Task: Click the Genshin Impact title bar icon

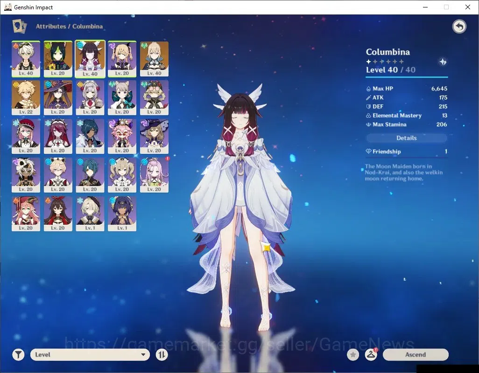Action: pos(8,7)
